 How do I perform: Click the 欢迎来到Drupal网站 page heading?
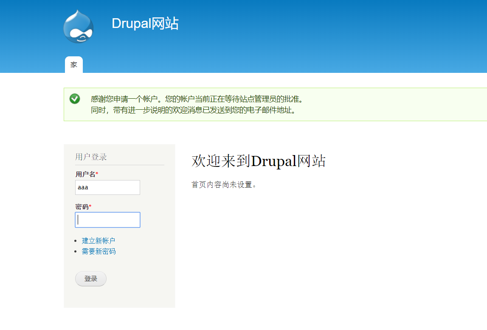259,161
